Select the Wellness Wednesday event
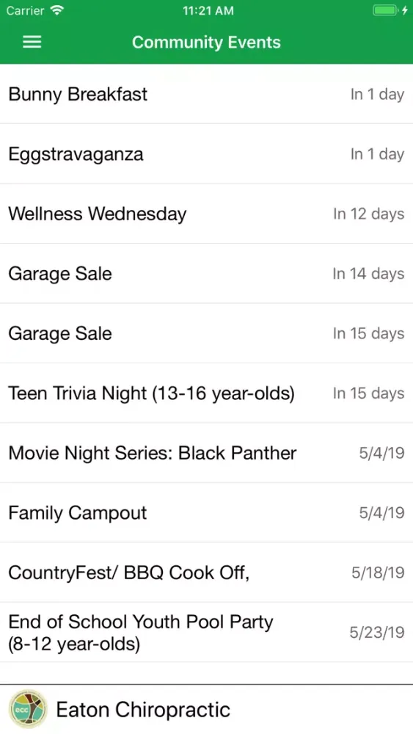The image size is (413, 734). (x=206, y=214)
